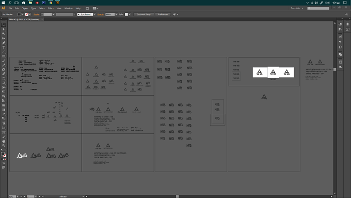Open the Align panel icon

click(x=340, y=67)
